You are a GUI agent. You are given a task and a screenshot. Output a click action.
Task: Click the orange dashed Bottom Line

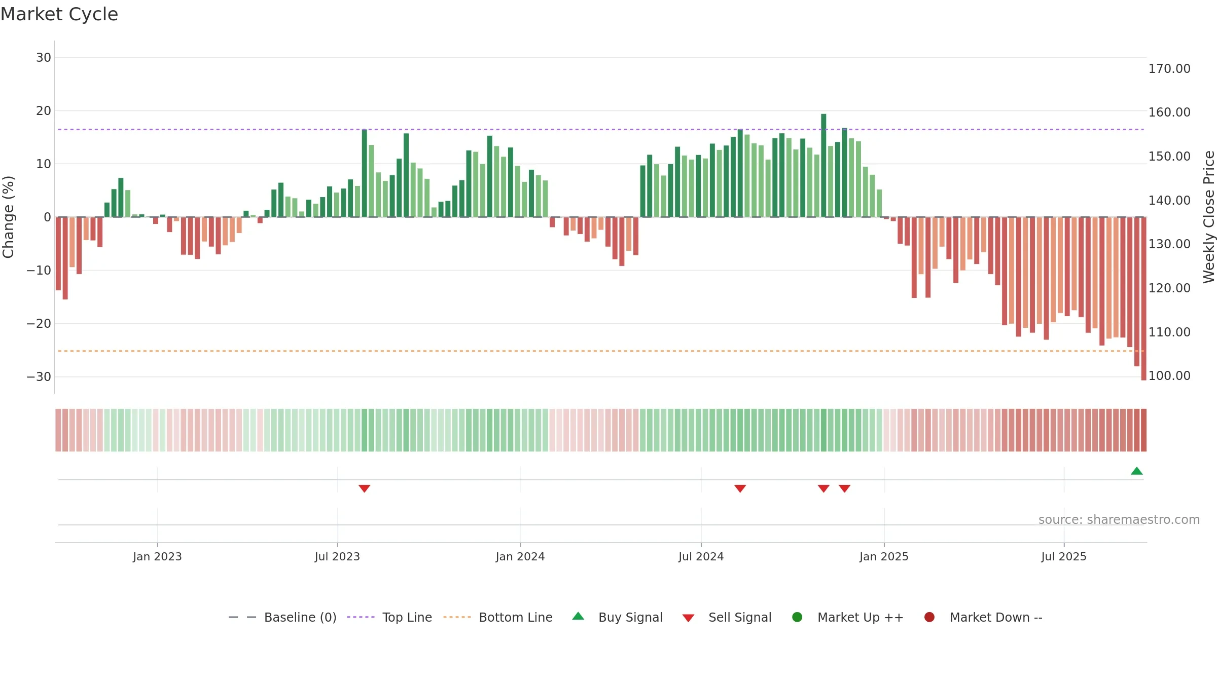click(601, 351)
